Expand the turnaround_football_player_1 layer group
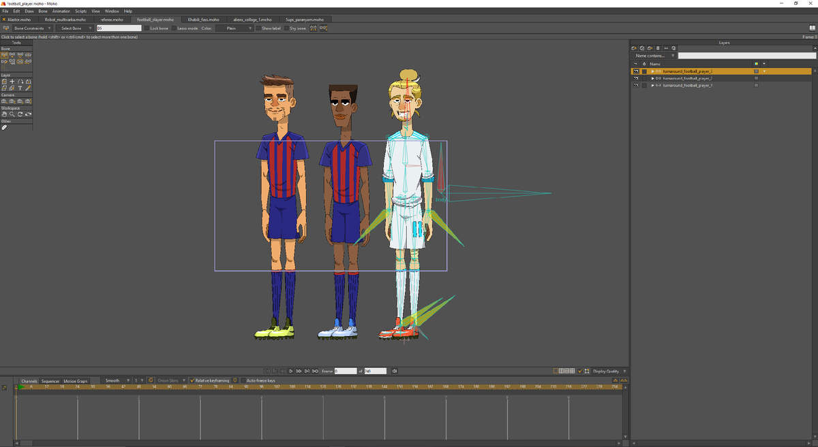 652,86
